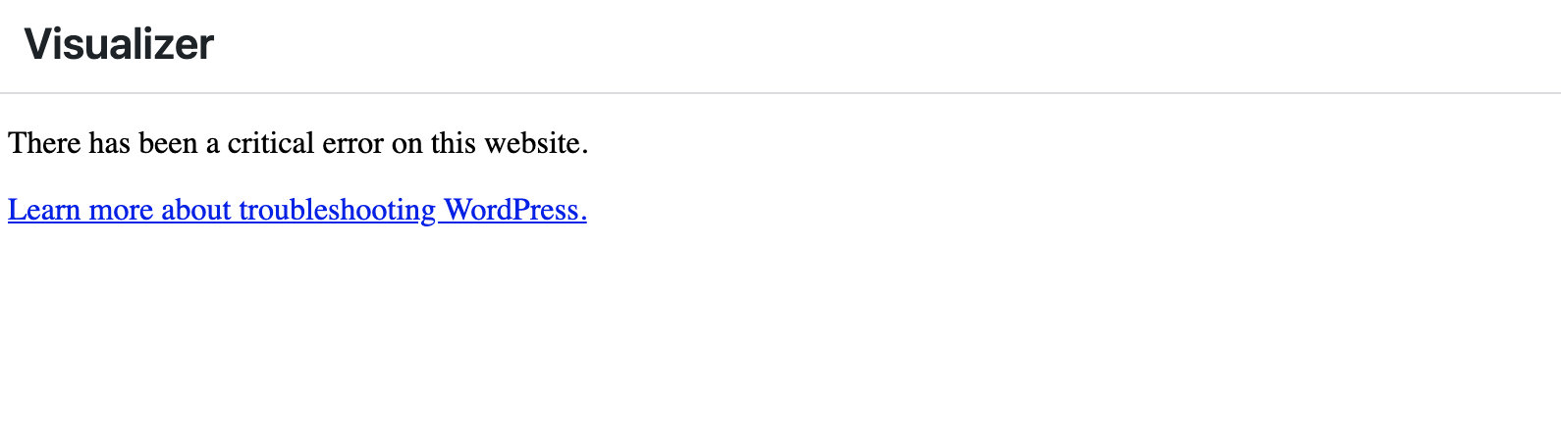Click the word WordPress in the link
The image size is (1561, 445).
511,210
